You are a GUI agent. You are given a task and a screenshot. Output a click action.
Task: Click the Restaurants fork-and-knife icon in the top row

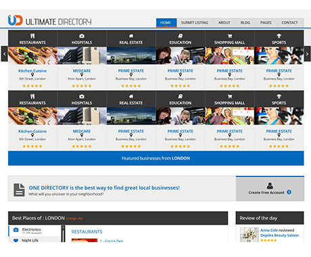[x=32, y=36]
